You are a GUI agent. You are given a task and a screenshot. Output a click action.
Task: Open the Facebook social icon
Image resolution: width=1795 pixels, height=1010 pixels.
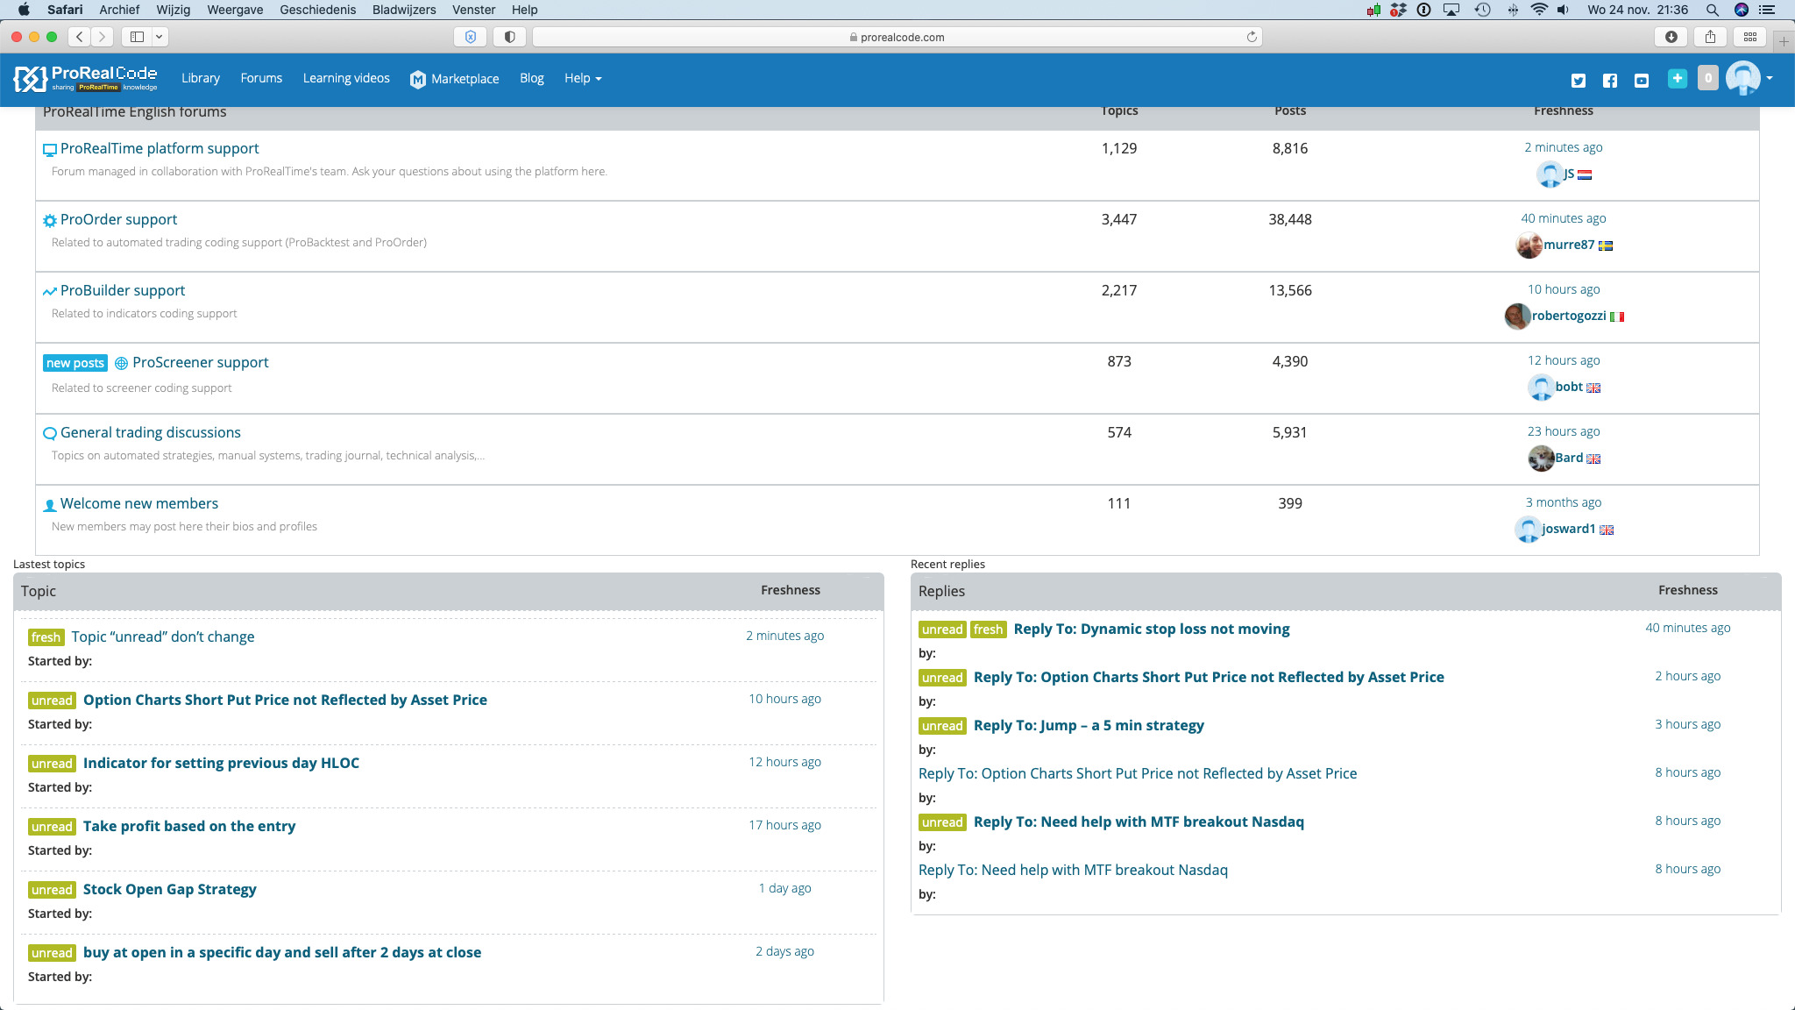click(1610, 81)
